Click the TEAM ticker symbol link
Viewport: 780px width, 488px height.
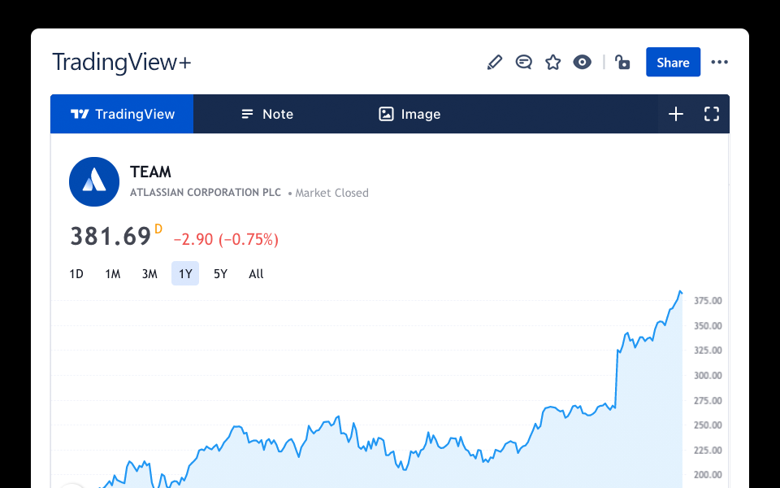(150, 172)
